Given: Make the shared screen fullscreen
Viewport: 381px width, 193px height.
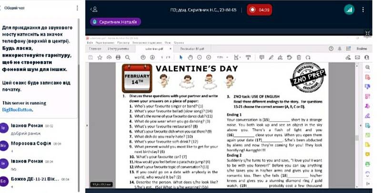Looking at the screenshot, I should [x=367, y=32].
